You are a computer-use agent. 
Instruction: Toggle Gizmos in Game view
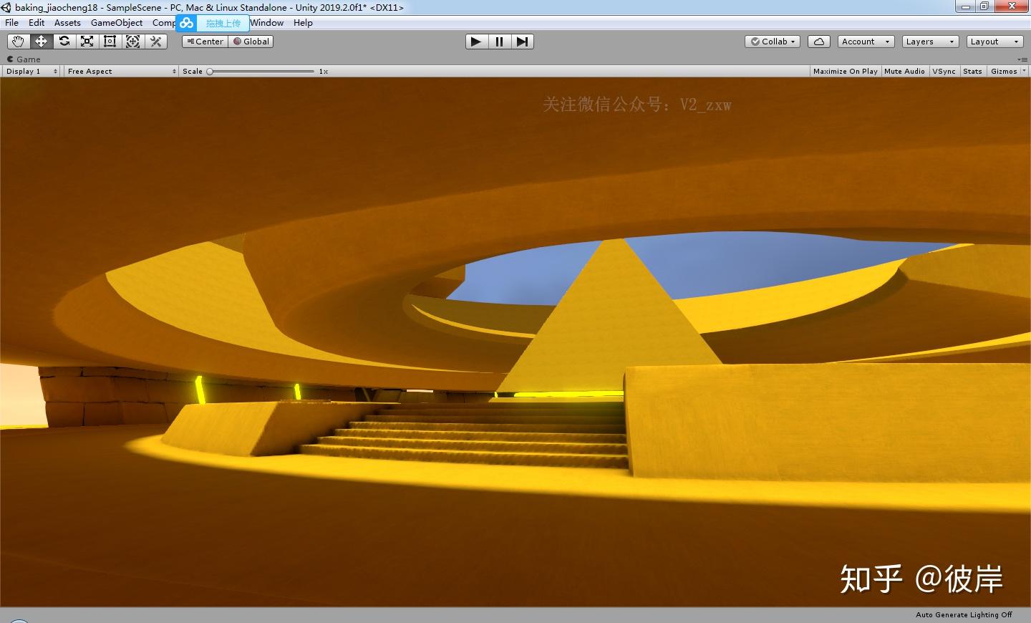(x=1004, y=71)
